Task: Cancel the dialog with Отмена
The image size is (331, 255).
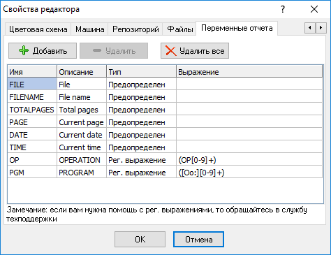Action: pos(198,239)
